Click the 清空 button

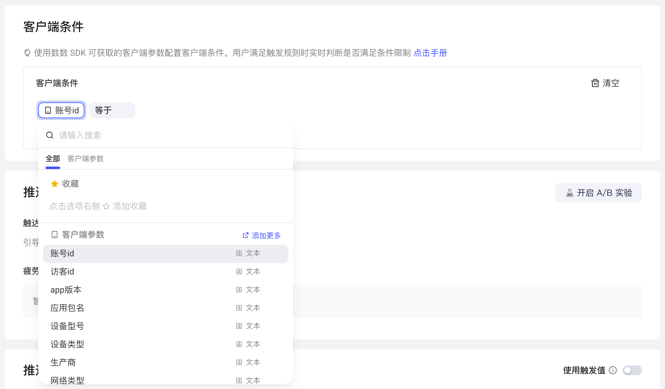pos(605,83)
